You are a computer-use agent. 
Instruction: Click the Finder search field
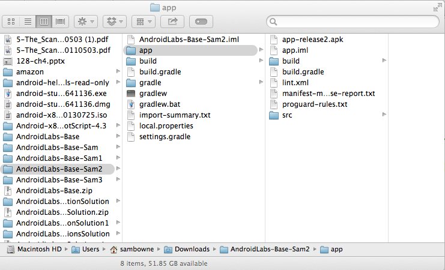coord(354,22)
